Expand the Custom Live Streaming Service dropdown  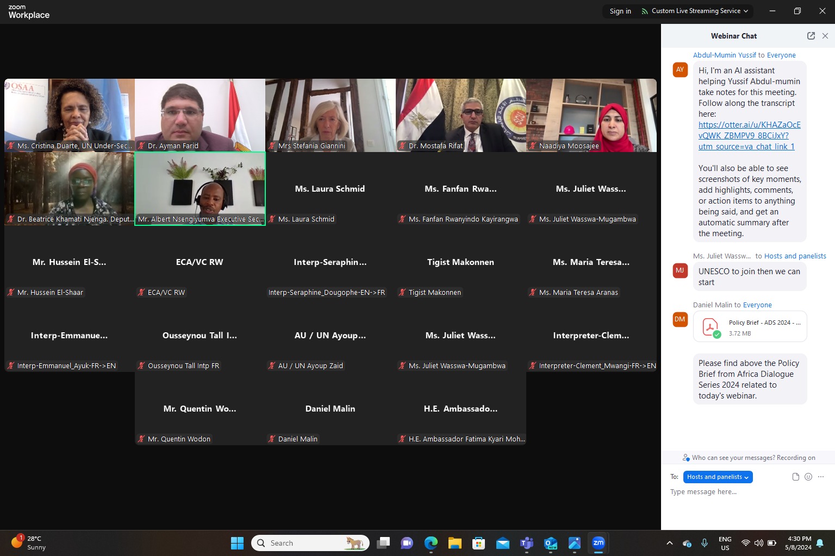coord(695,11)
